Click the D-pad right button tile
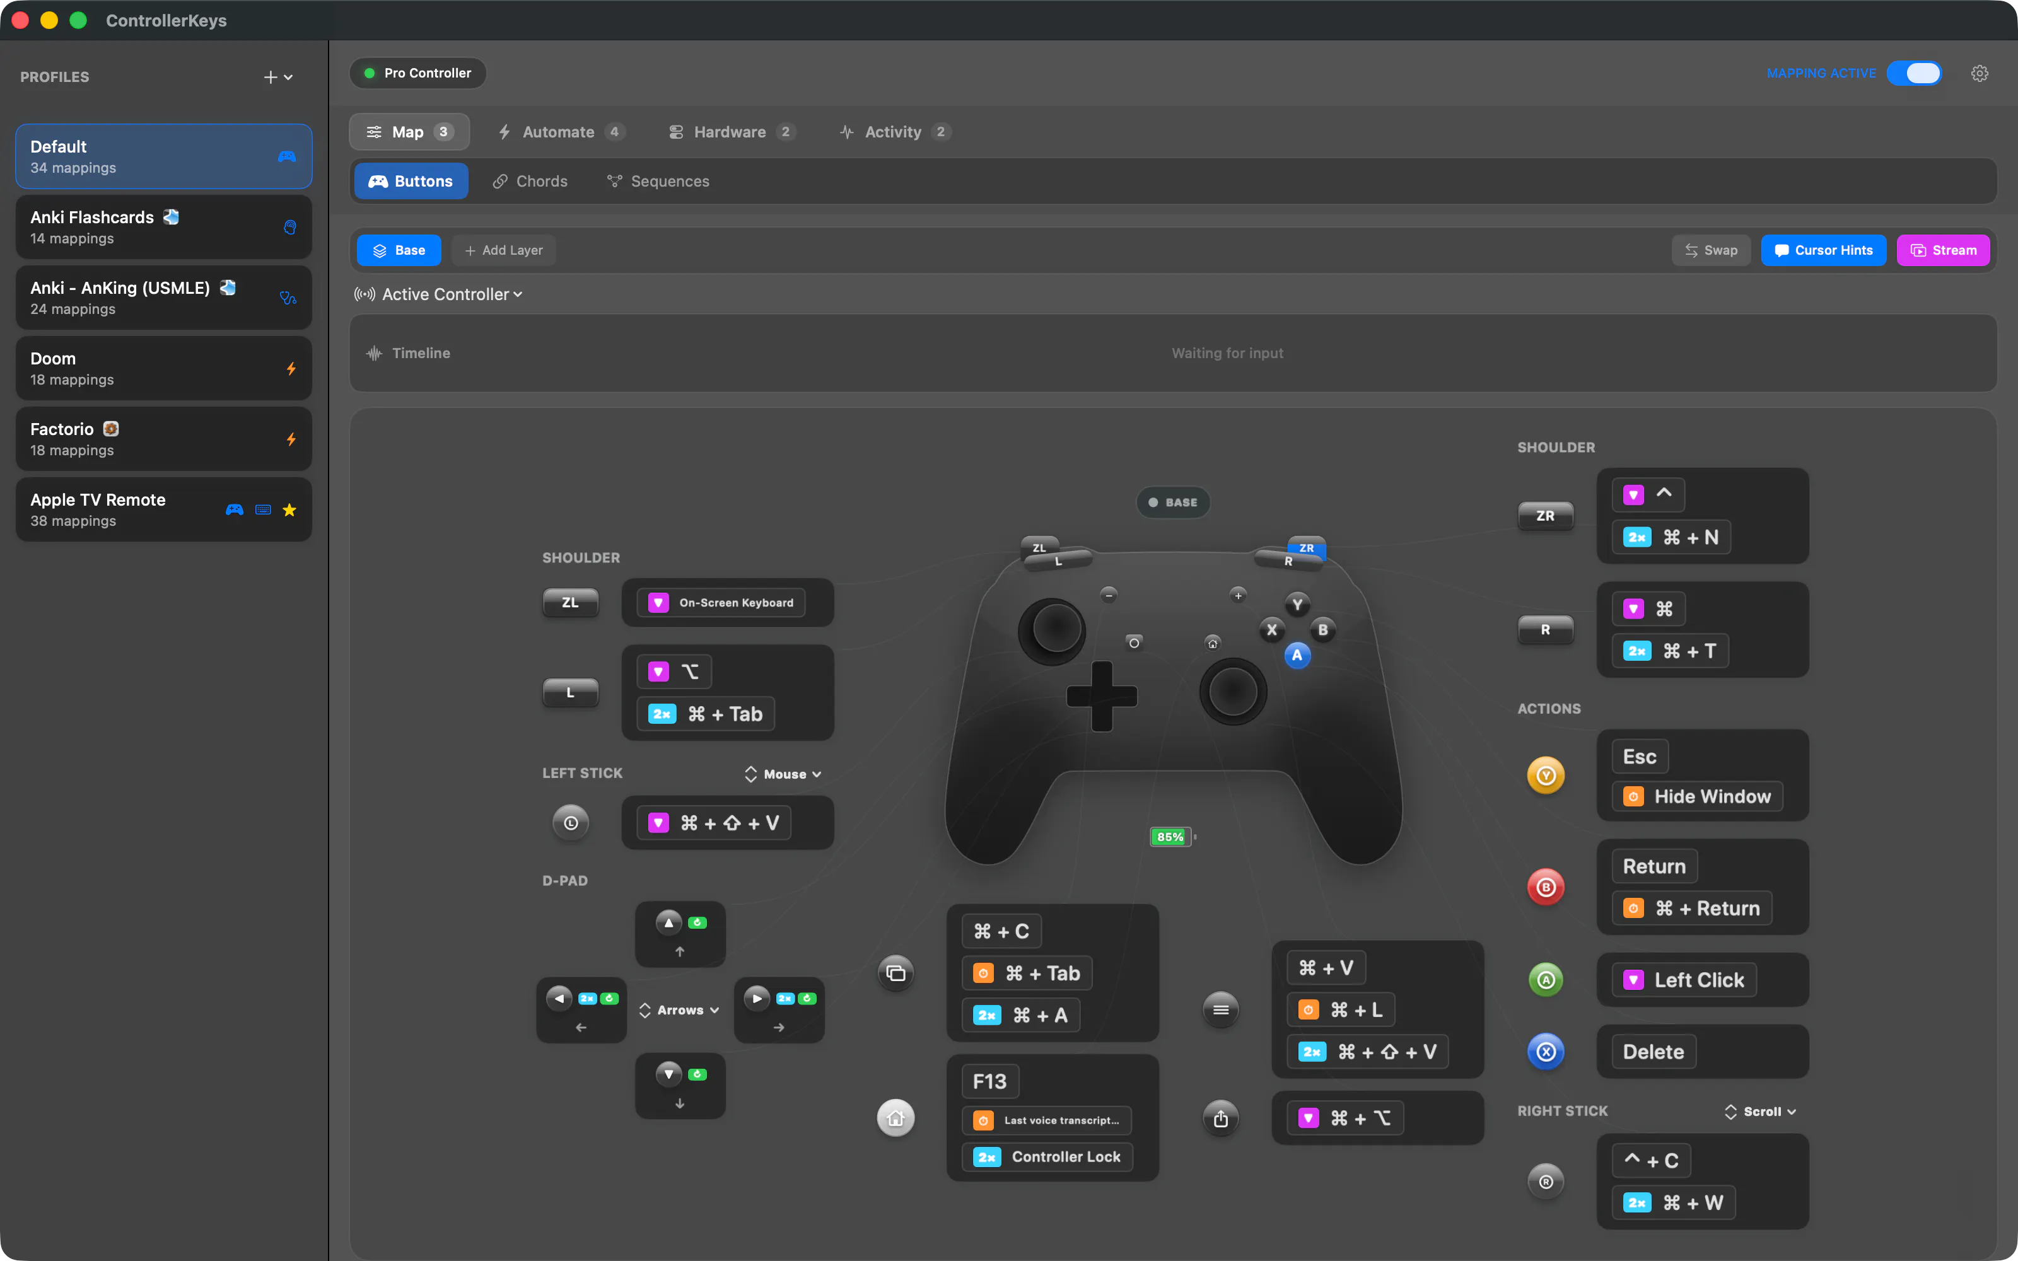This screenshot has height=1261, width=2018. coord(779,1010)
